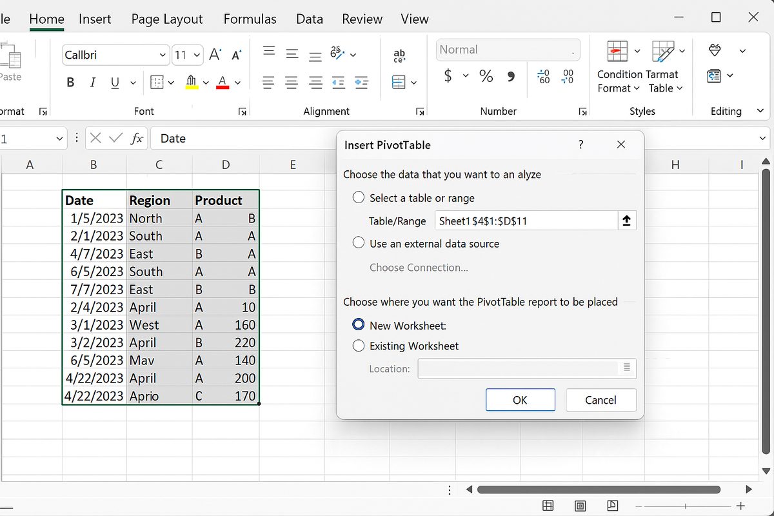Click the Decrease Font Size icon
Screen dimensions: 774x516
click(x=237, y=55)
